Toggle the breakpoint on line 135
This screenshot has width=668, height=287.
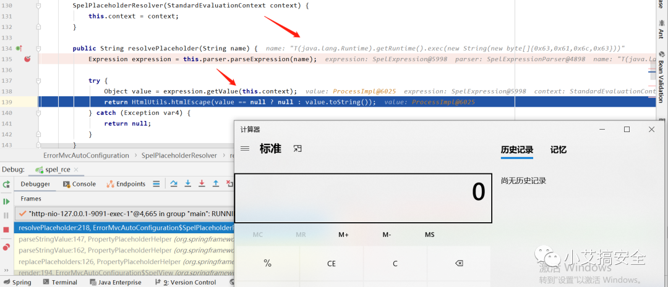click(27, 59)
